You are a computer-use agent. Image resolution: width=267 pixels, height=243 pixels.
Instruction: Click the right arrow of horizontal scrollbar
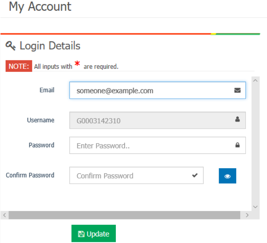(247, 215)
